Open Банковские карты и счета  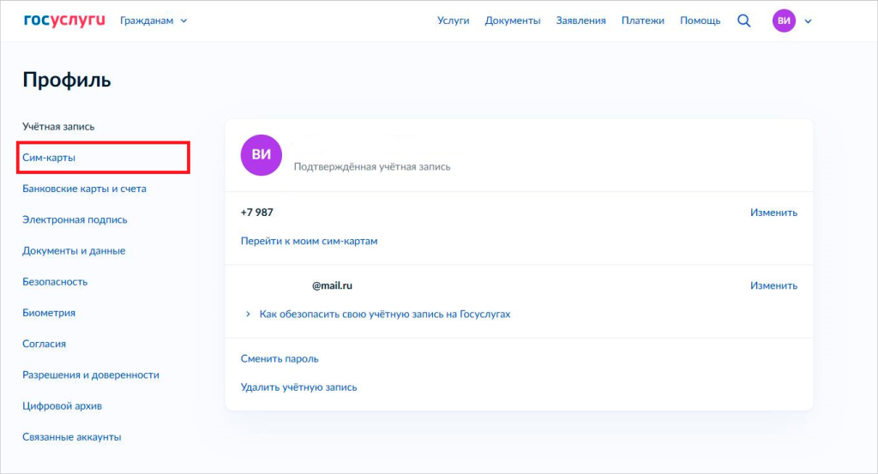coord(84,189)
